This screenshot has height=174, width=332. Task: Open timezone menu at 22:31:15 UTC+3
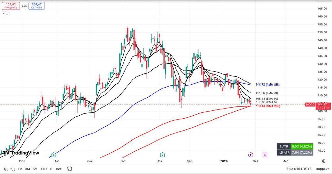tap(299, 169)
